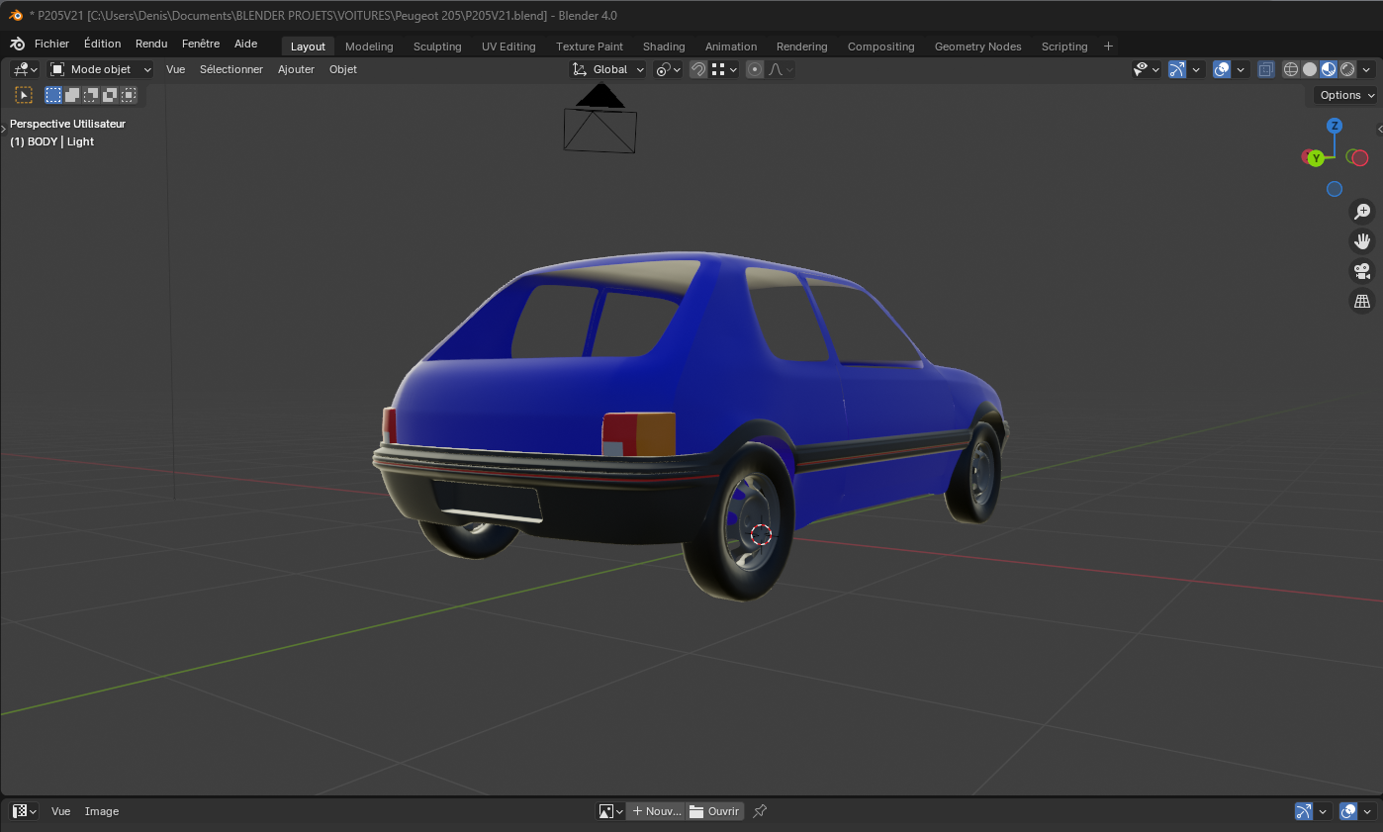
Task: Switch to the Sculpting workspace tab
Action: point(437,46)
